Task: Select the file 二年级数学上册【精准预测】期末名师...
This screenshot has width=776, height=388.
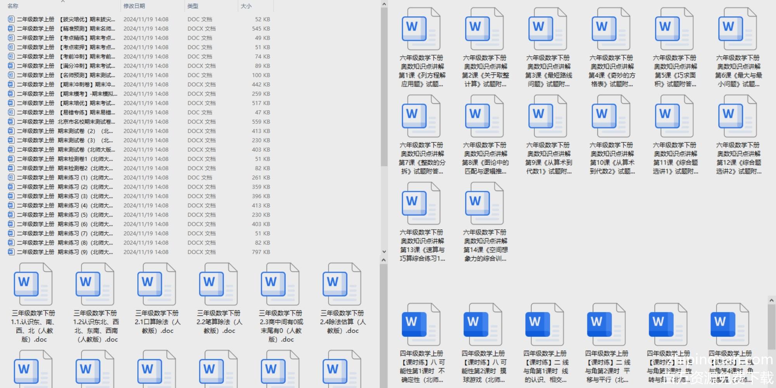Action: pos(66,28)
